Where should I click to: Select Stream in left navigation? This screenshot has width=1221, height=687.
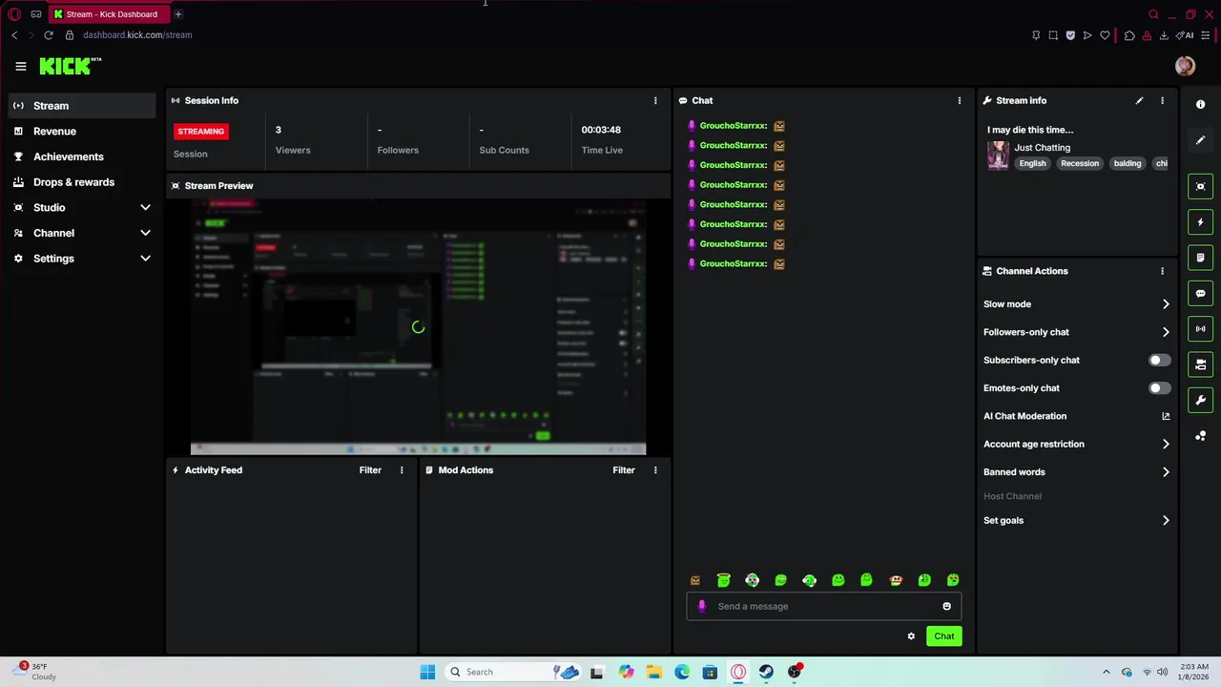click(x=82, y=106)
